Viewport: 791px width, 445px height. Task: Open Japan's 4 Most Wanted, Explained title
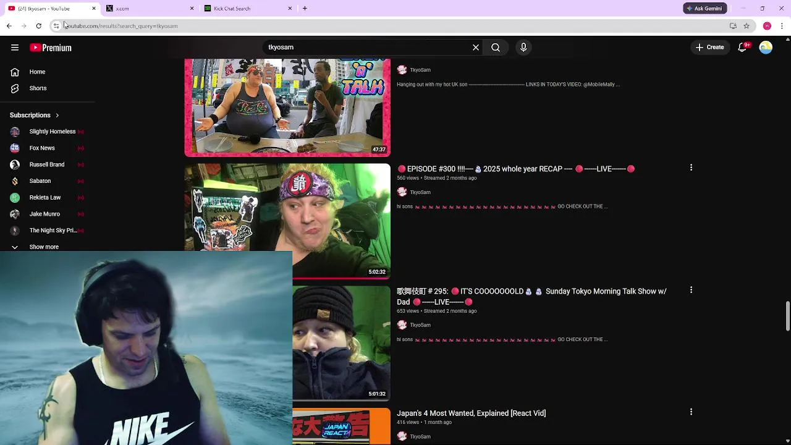(471, 413)
